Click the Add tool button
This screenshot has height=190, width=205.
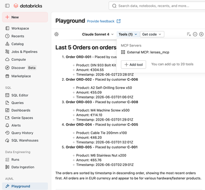click(133, 64)
